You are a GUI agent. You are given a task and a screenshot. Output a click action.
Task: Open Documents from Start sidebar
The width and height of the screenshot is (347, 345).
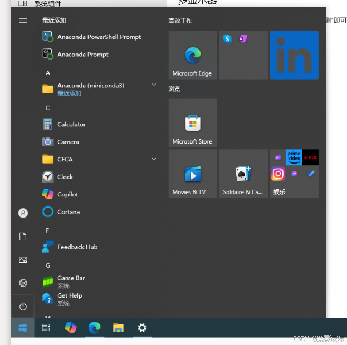tap(23, 236)
